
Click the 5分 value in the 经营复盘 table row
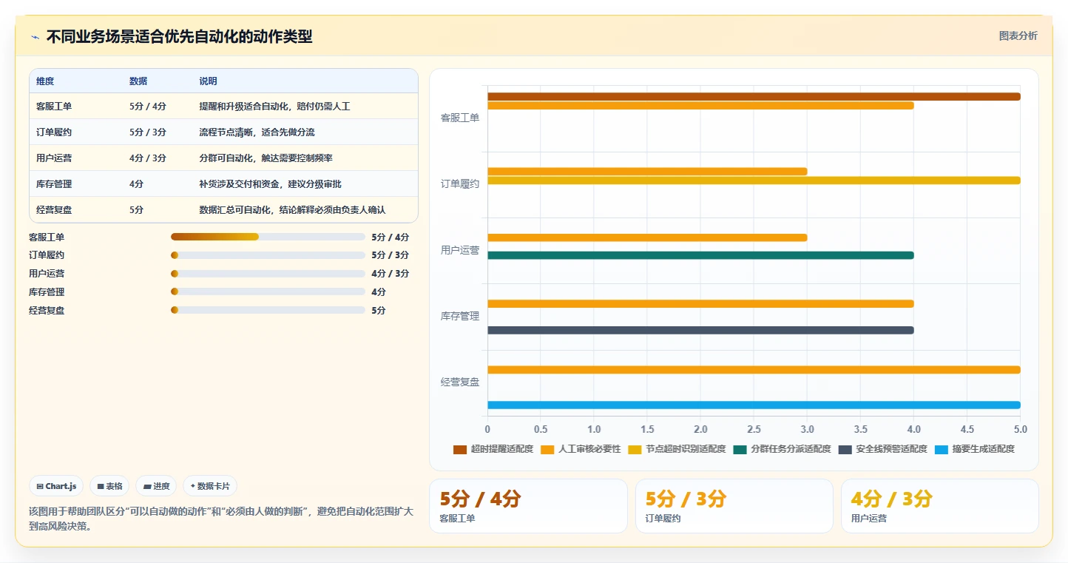(x=136, y=210)
